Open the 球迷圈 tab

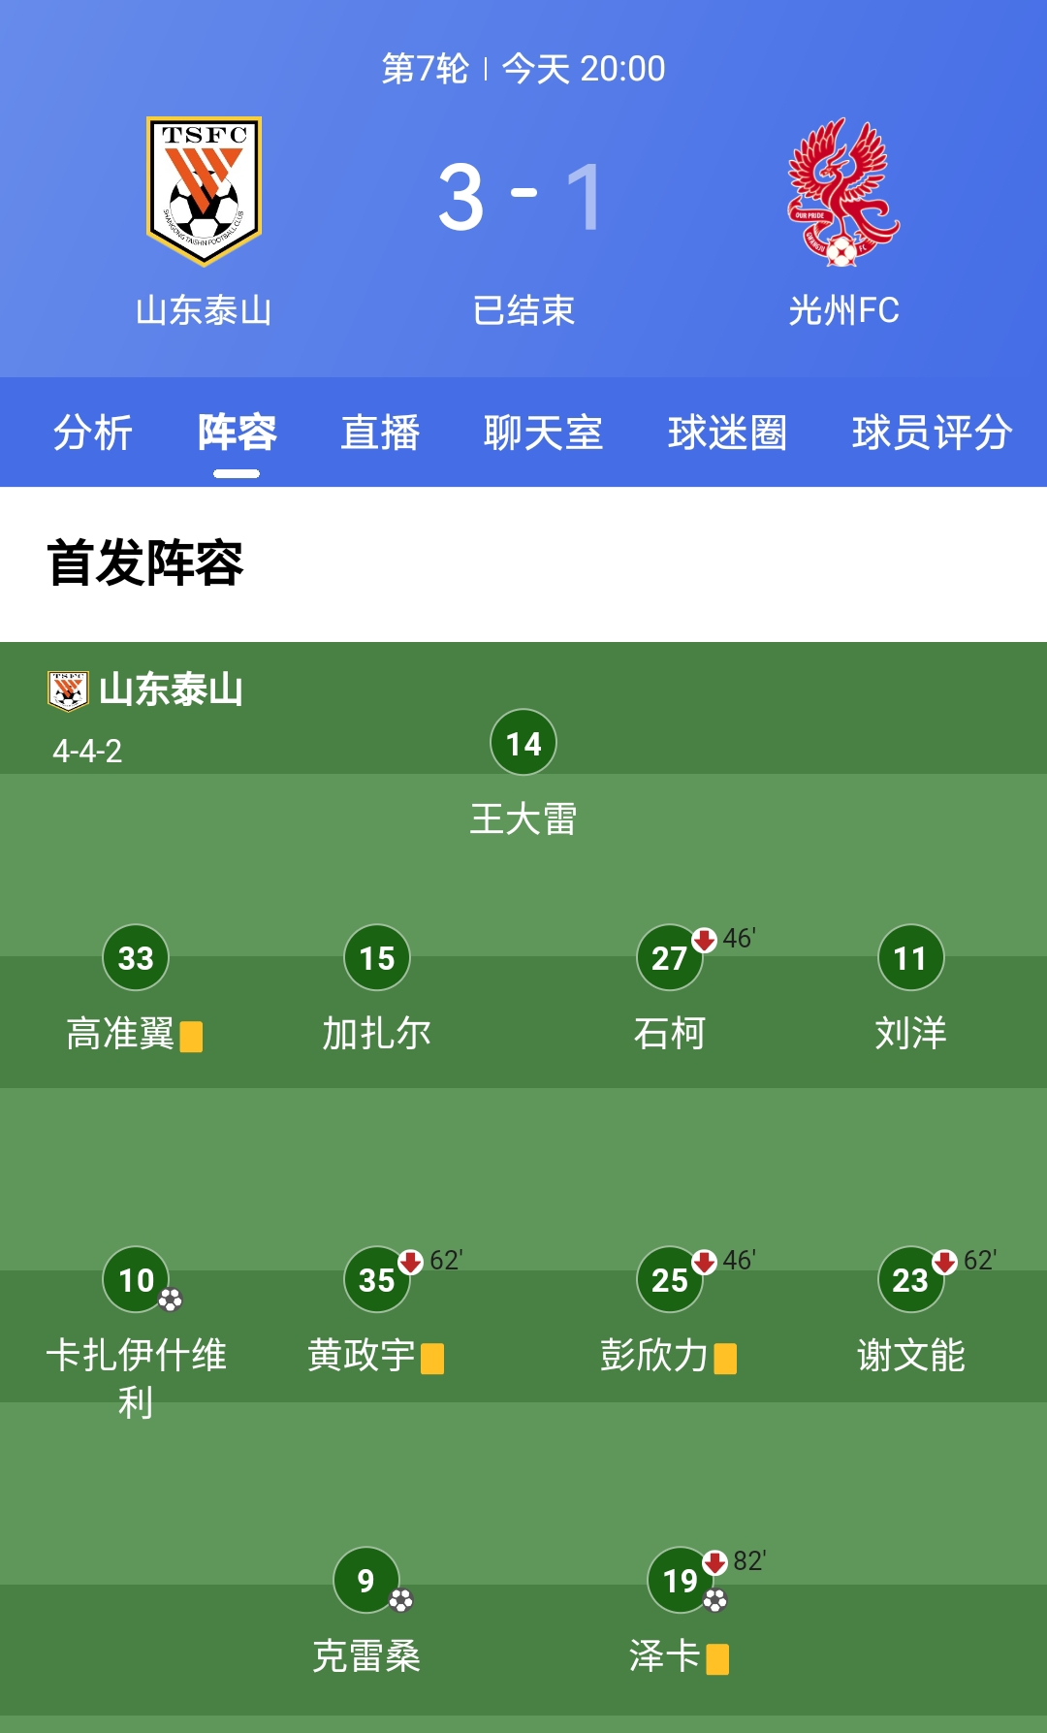(x=727, y=433)
